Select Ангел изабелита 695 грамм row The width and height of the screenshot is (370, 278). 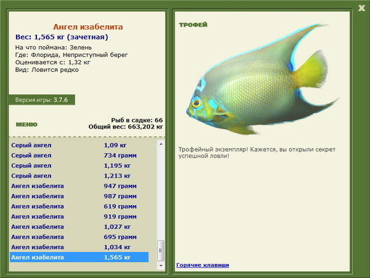point(80,237)
